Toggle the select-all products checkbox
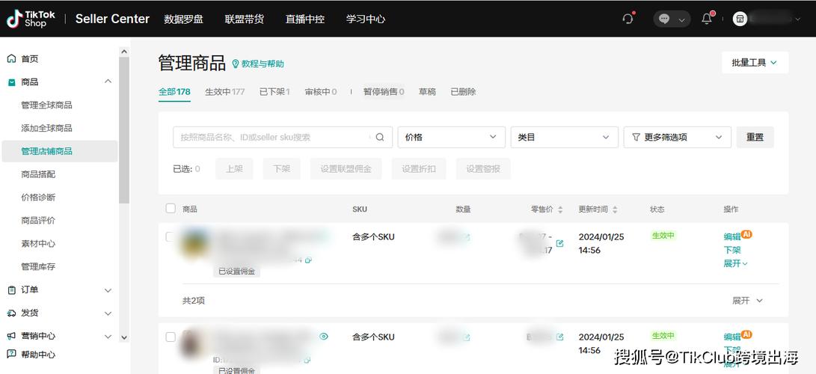Viewport: 816px width, 374px height. click(x=171, y=209)
